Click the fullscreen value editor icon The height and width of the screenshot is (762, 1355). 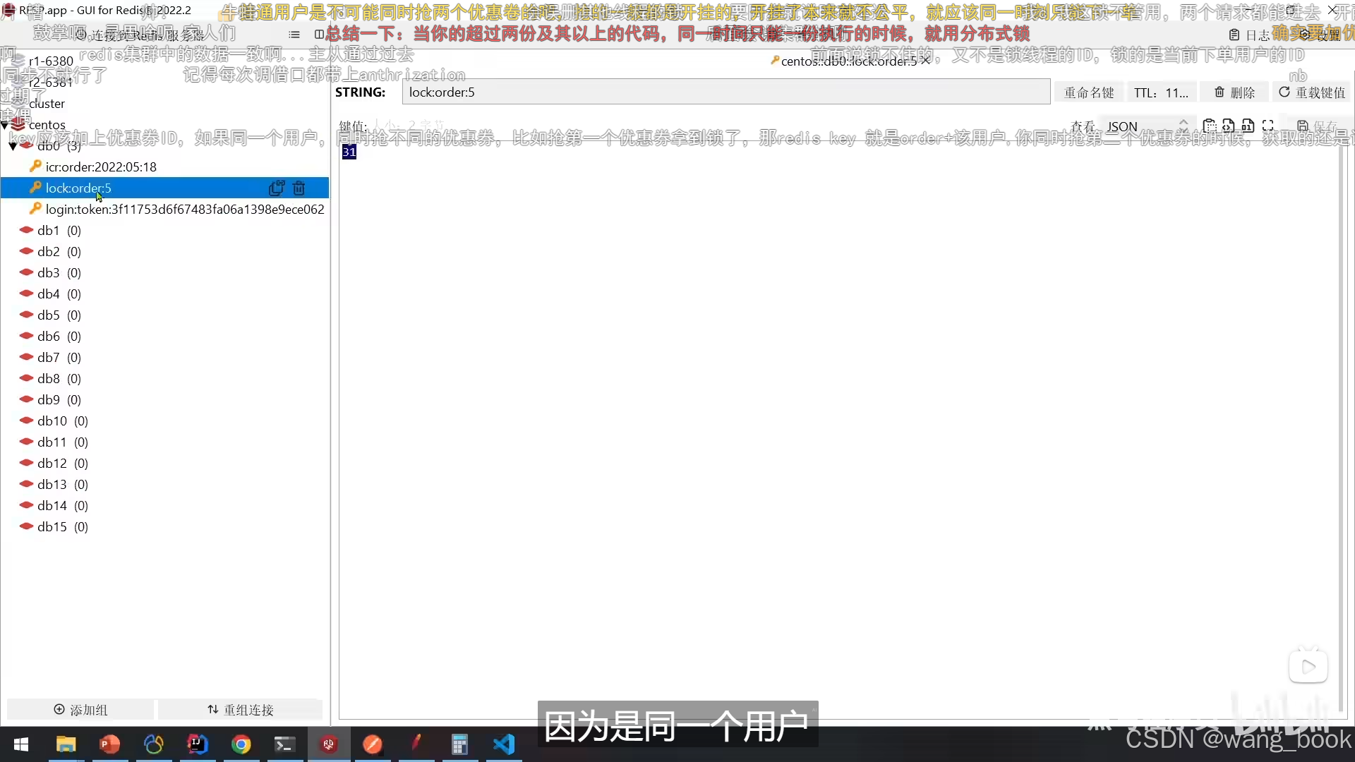click(x=1267, y=126)
